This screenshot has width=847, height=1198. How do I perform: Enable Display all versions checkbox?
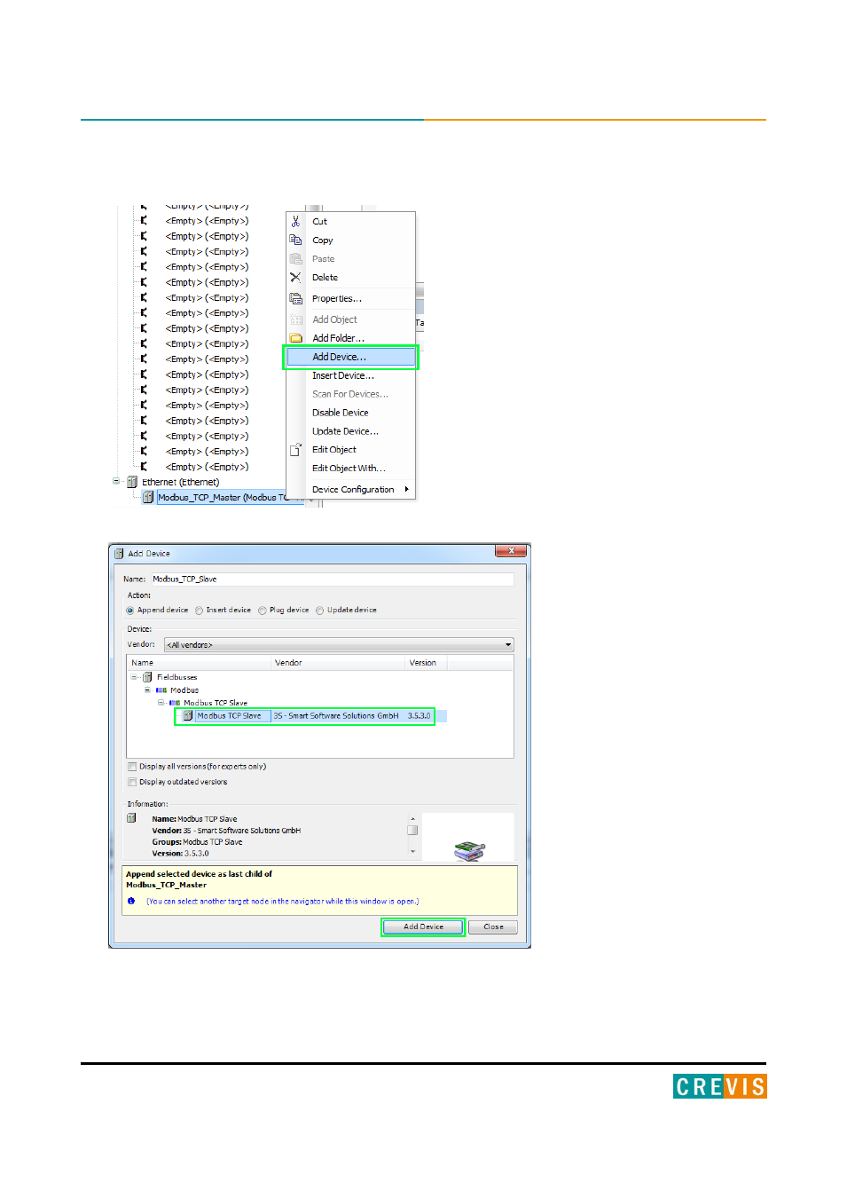[x=132, y=767]
